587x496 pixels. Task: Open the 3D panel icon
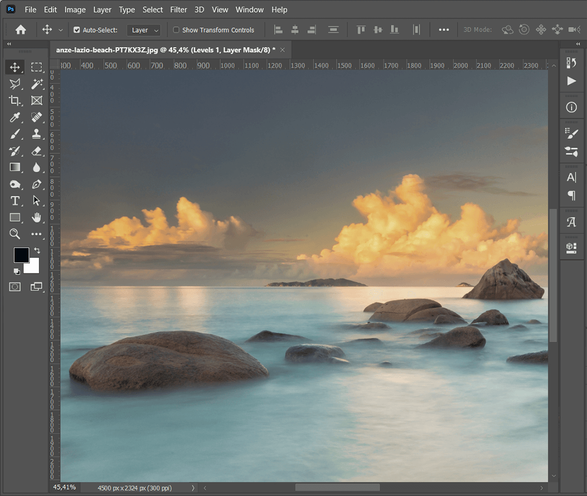pos(572,248)
